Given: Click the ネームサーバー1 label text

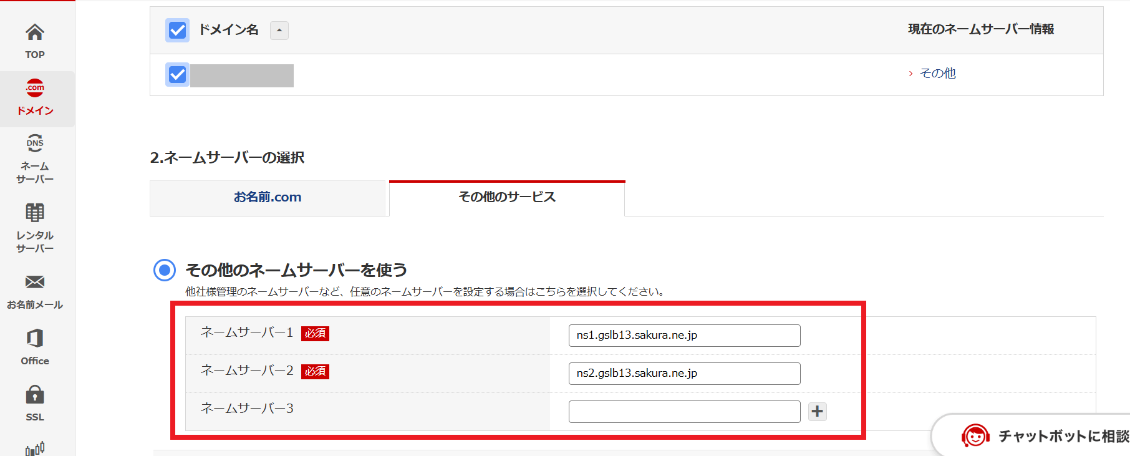Looking at the screenshot, I should pyautogui.click(x=247, y=332).
